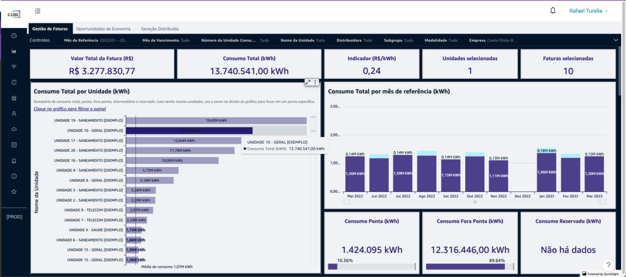Click the alarm siren icon in sidebar

pyautogui.click(x=14, y=160)
